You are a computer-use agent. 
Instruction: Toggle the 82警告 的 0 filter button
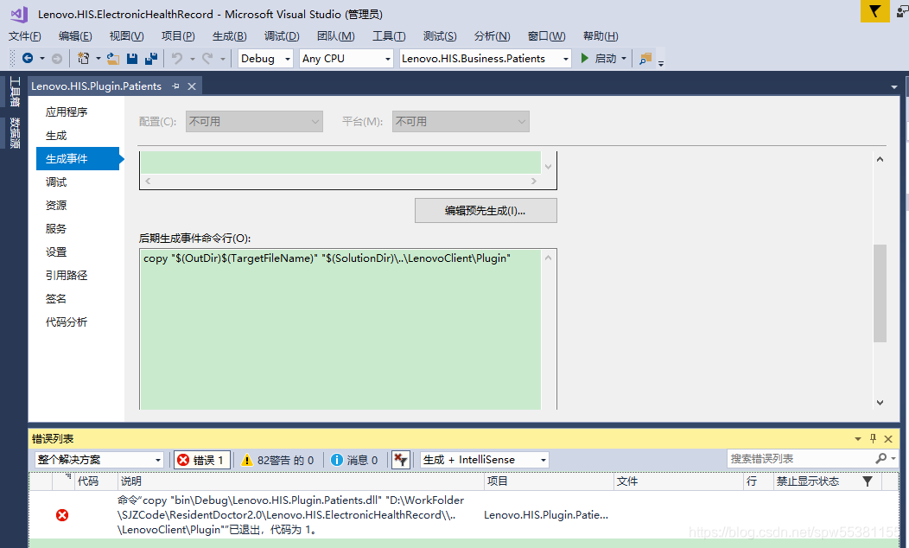[277, 460]
